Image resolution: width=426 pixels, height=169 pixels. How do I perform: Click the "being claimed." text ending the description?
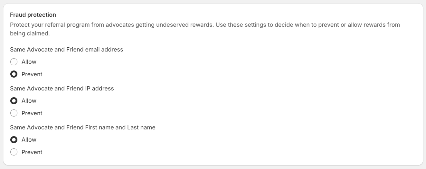tap(30, 33)
